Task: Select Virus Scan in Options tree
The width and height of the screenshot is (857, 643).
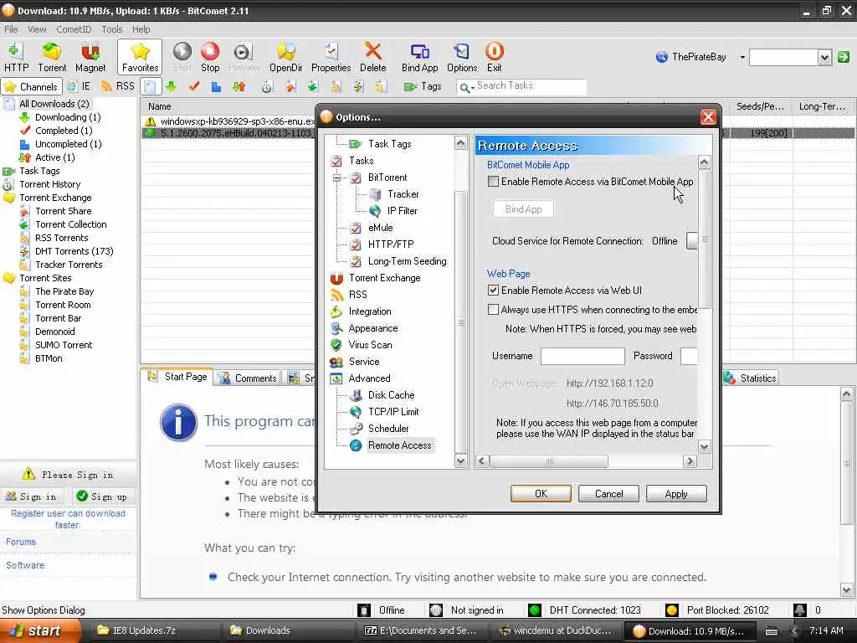Action: (x=370, y=345)
